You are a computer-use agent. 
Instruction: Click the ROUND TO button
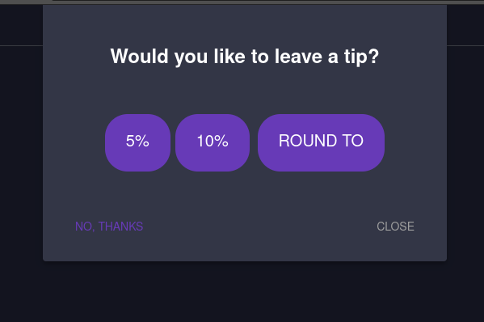(321, 142)
